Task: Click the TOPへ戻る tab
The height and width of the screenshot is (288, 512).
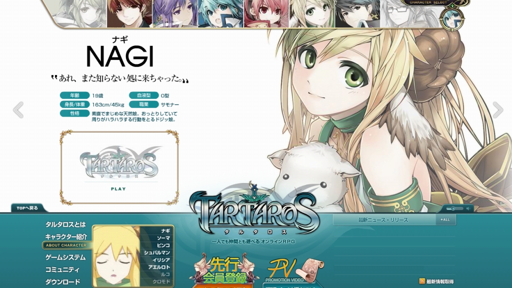Action: [27, 208]
